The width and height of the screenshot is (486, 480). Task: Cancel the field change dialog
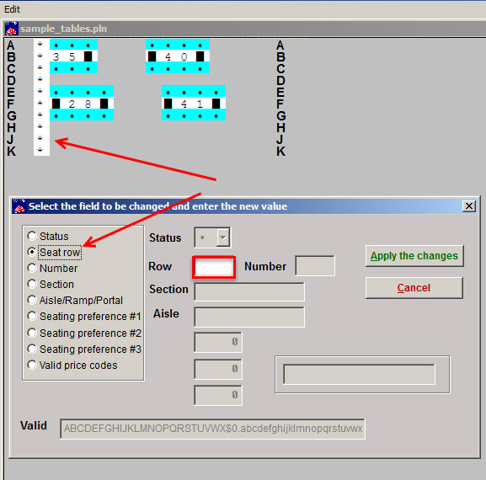(414, 288)
